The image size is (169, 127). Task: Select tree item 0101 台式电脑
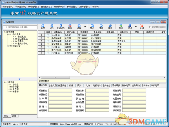point(19,37)
